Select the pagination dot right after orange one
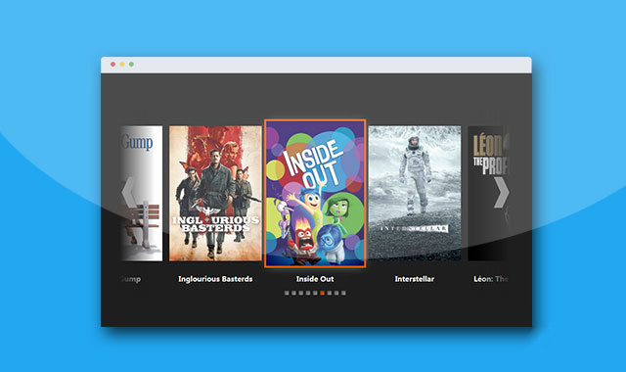The height and width of the screenshot is (372, 626). pos(330,293)
